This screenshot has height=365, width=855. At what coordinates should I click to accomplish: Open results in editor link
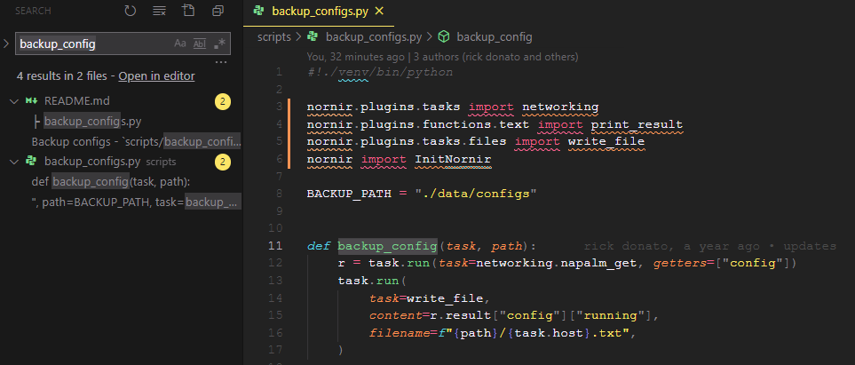[x=156, y=76]
